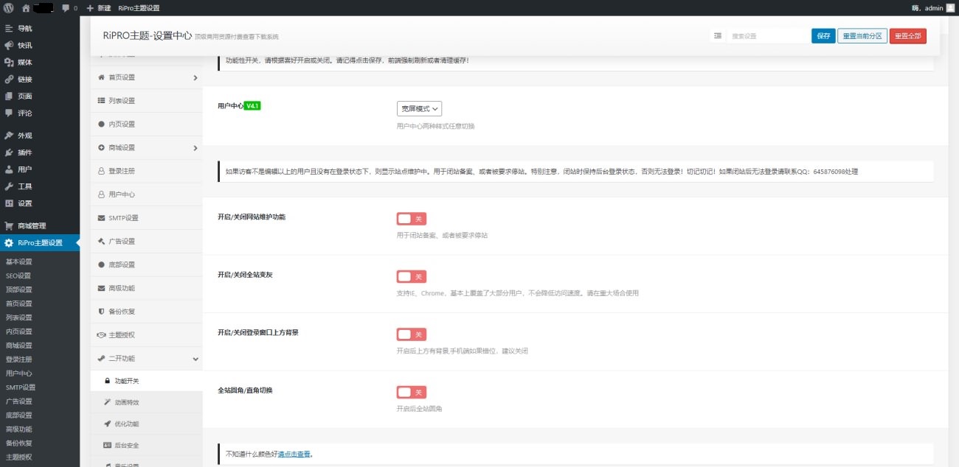The width and height of the screenshot is (959, 467).
Task: Click the 插件 plug icon in the sidebar
Action: coord(9,152)
